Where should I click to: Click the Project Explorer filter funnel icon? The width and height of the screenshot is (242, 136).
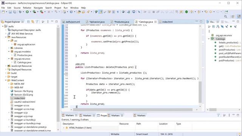(x=37, y=22)
